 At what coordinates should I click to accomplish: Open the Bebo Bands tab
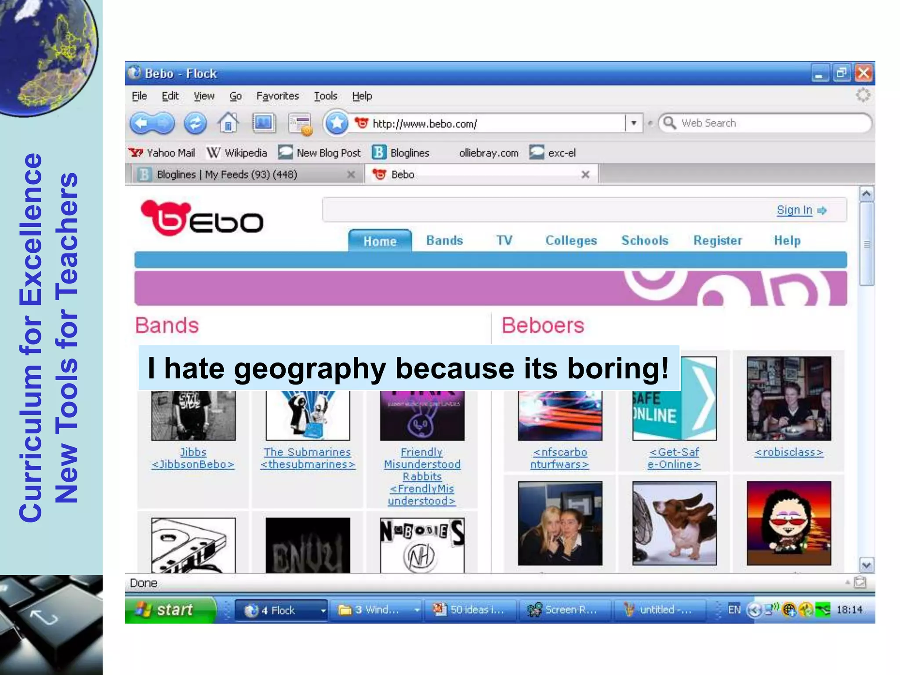444,240
